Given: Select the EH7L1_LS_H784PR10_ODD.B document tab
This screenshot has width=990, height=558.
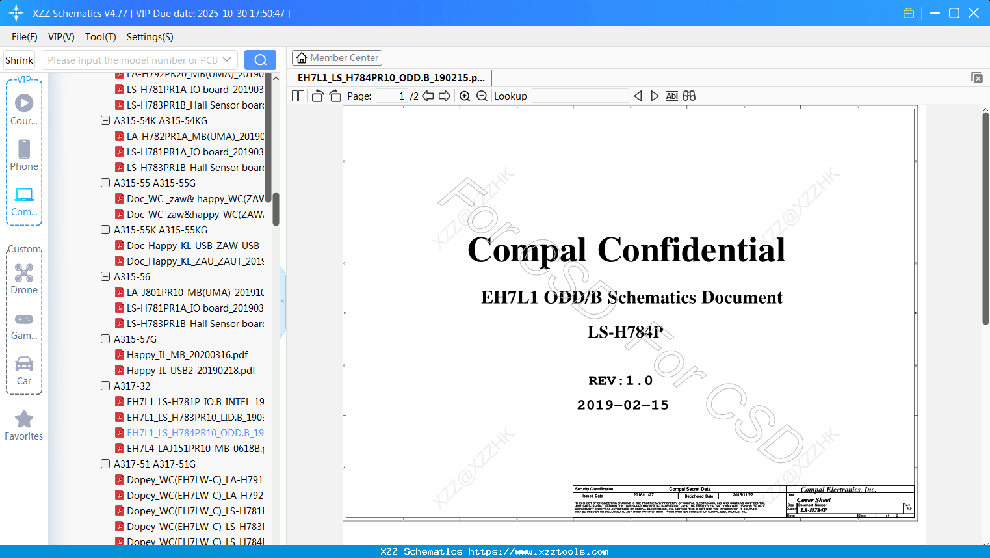Looking at the screenshot, I should point(391,77).
